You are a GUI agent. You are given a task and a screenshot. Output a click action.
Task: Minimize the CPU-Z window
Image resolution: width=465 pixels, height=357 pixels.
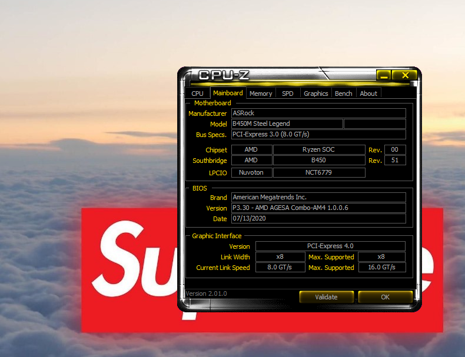[x=384, y=75]
